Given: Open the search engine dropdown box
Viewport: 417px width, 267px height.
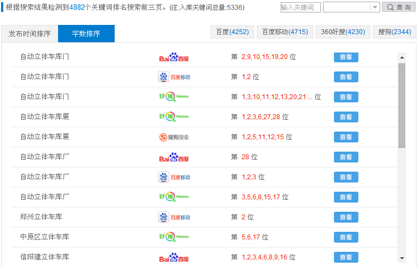Looking at the screenshot, I should 351,7.
